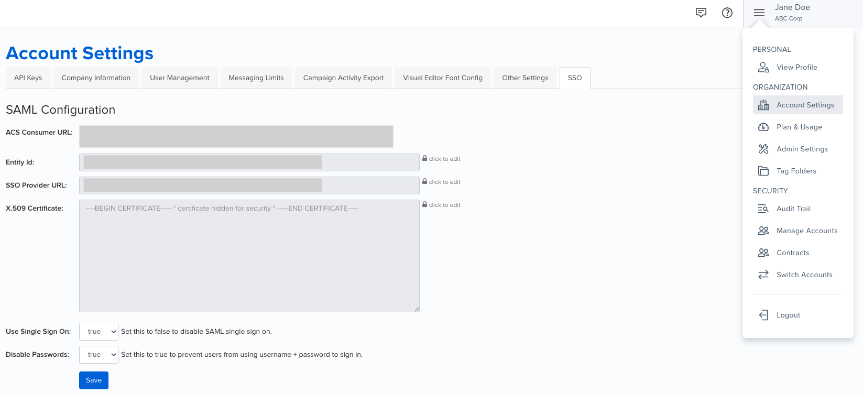Click the Tag Folders folder icon
Viewport: 863px width, 394px height.
tap(763, 171)
